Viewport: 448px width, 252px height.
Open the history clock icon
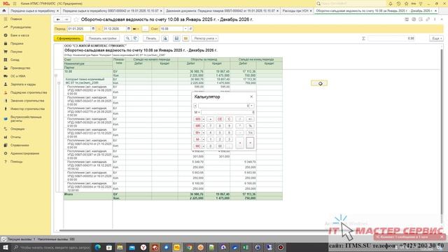click(x=398, y=3)
